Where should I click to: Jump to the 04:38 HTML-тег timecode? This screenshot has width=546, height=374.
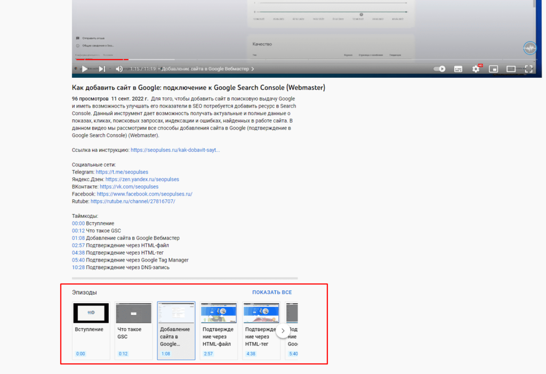coord(78,253)
